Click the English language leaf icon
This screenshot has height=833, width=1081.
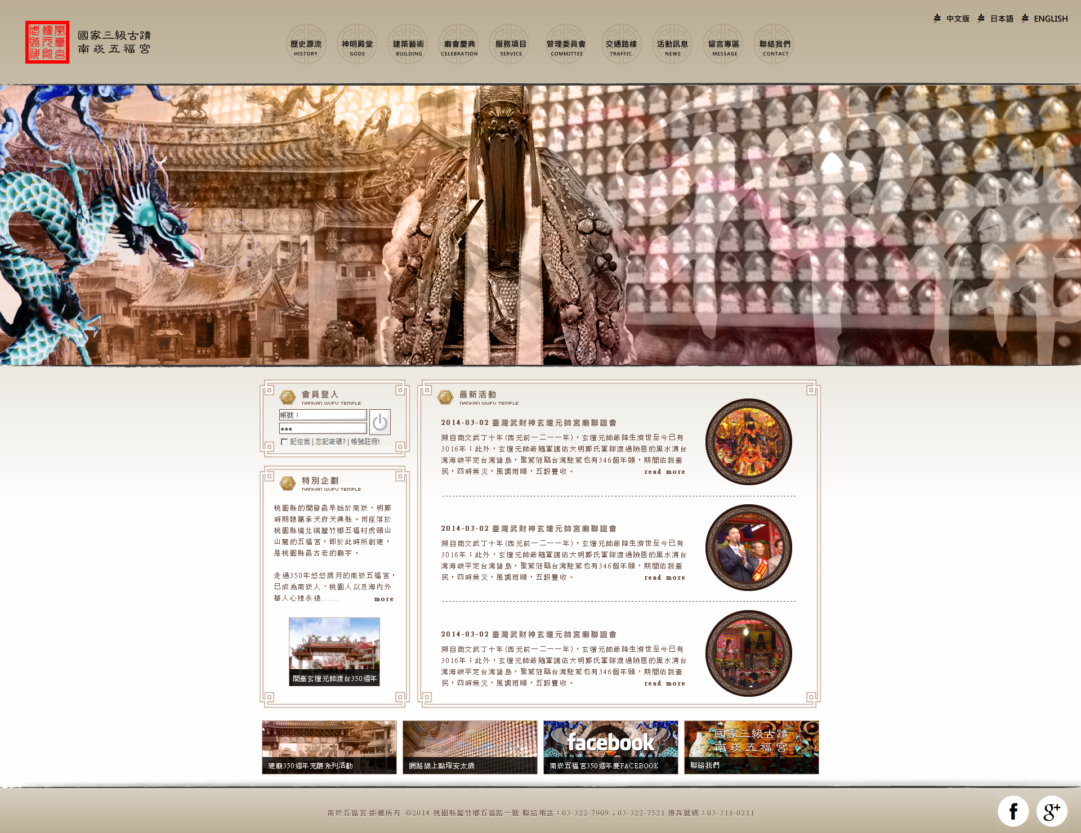tap(1025, 19)
